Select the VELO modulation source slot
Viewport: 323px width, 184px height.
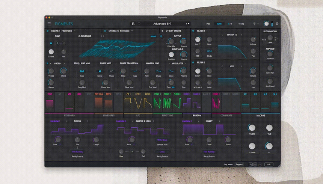pos(50,102)
